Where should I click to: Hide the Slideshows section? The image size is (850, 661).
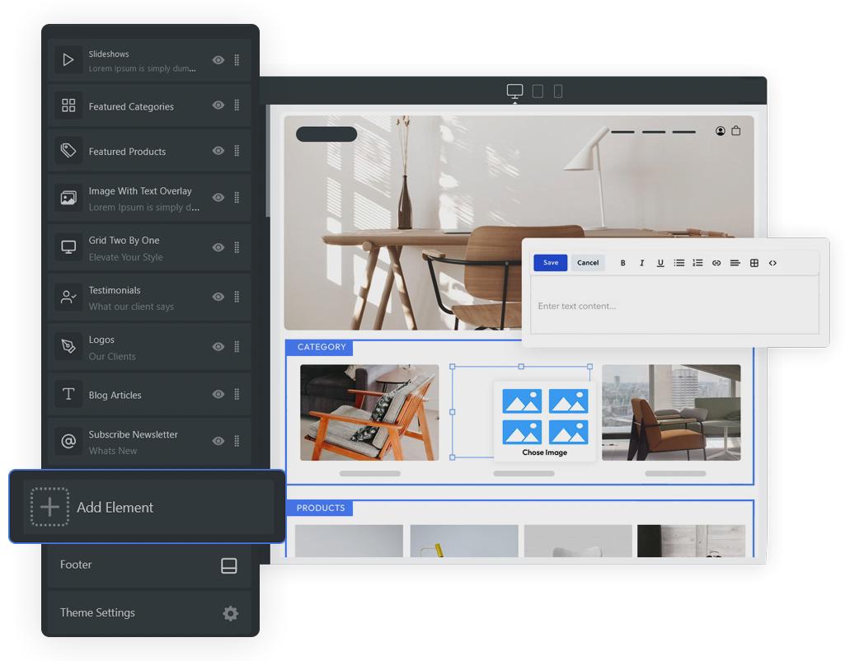(218, 60)
